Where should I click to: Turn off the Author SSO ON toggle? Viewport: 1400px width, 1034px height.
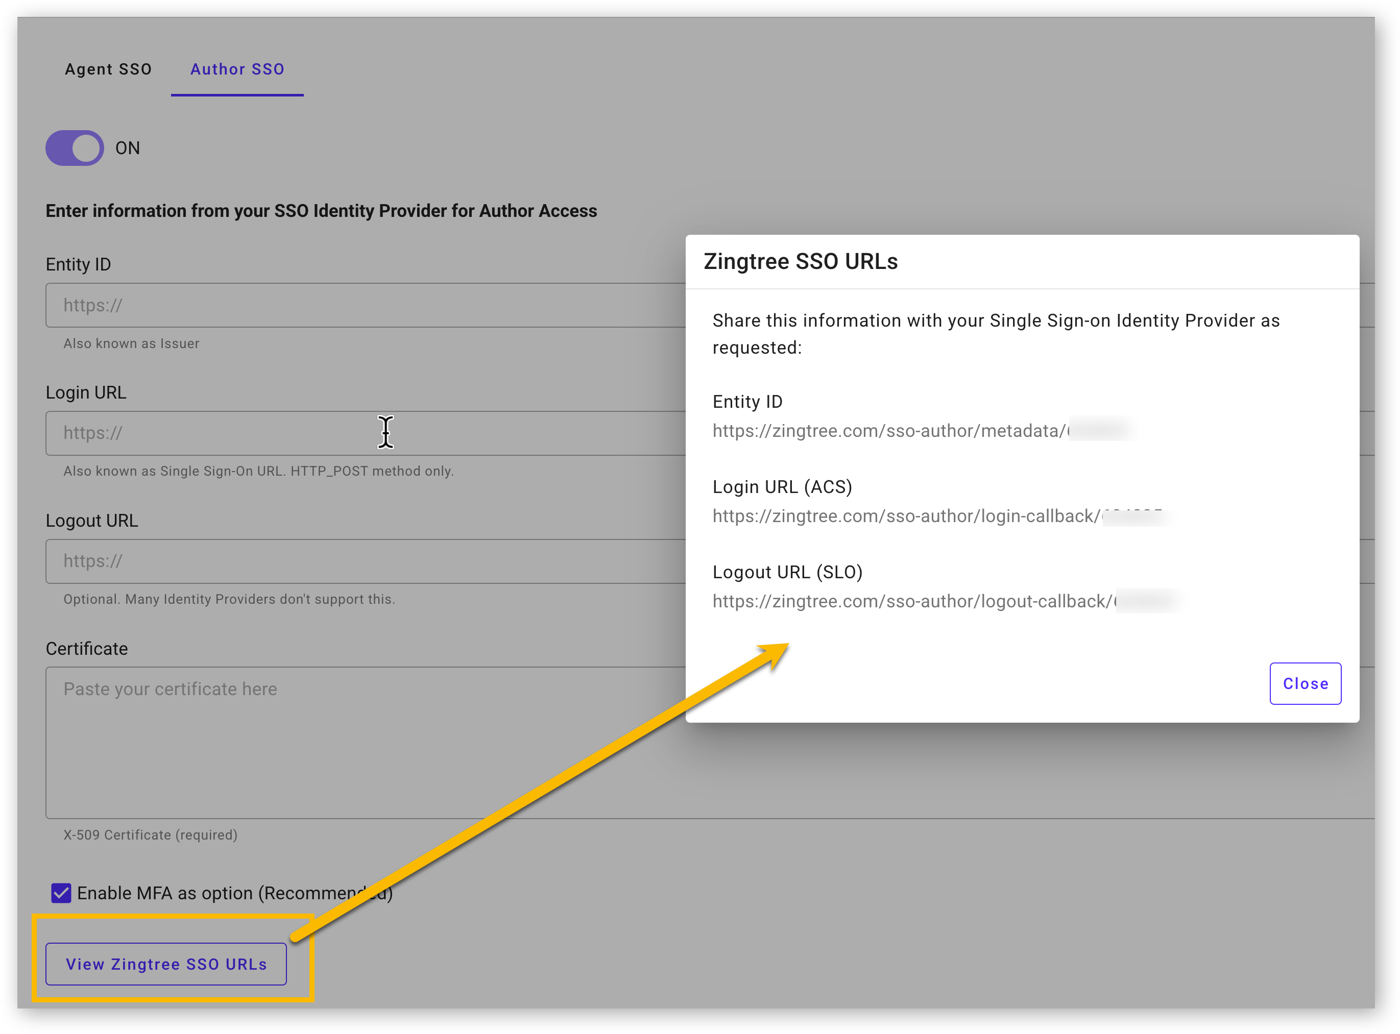click(x=75, y=147)
